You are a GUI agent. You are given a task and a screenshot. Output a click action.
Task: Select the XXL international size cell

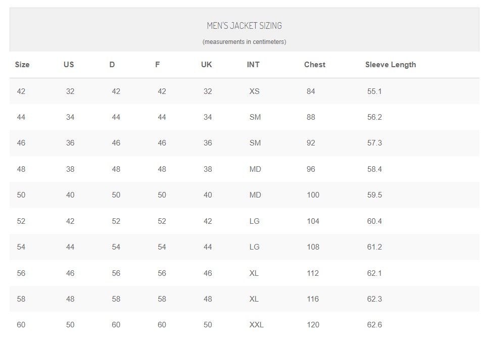[256, 325]
